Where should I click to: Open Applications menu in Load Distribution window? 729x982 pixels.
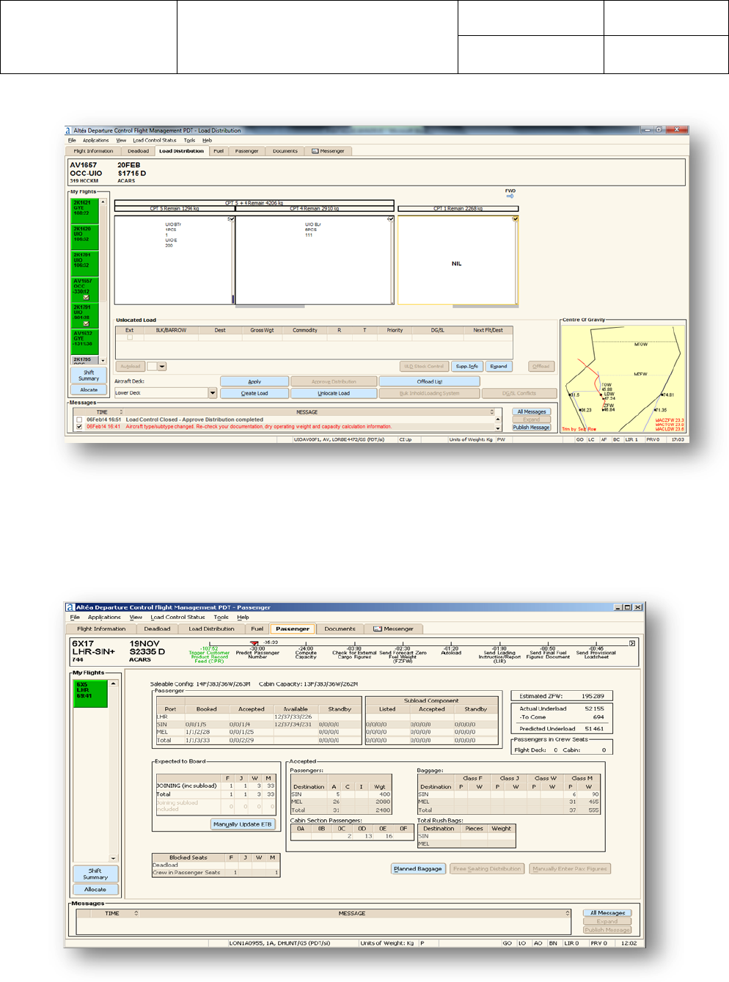pyautogui.click(x=95, y=140)
